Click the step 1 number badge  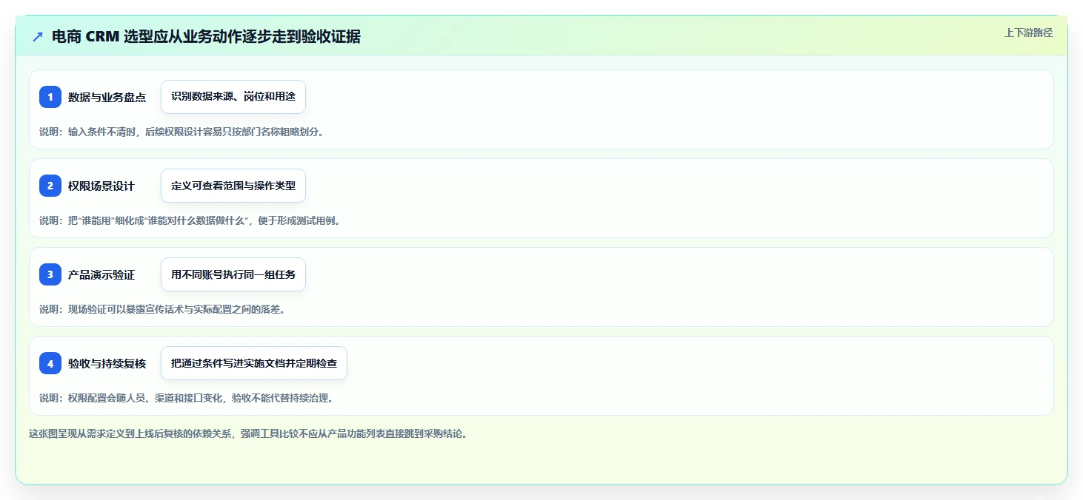[x=50, y=97]
